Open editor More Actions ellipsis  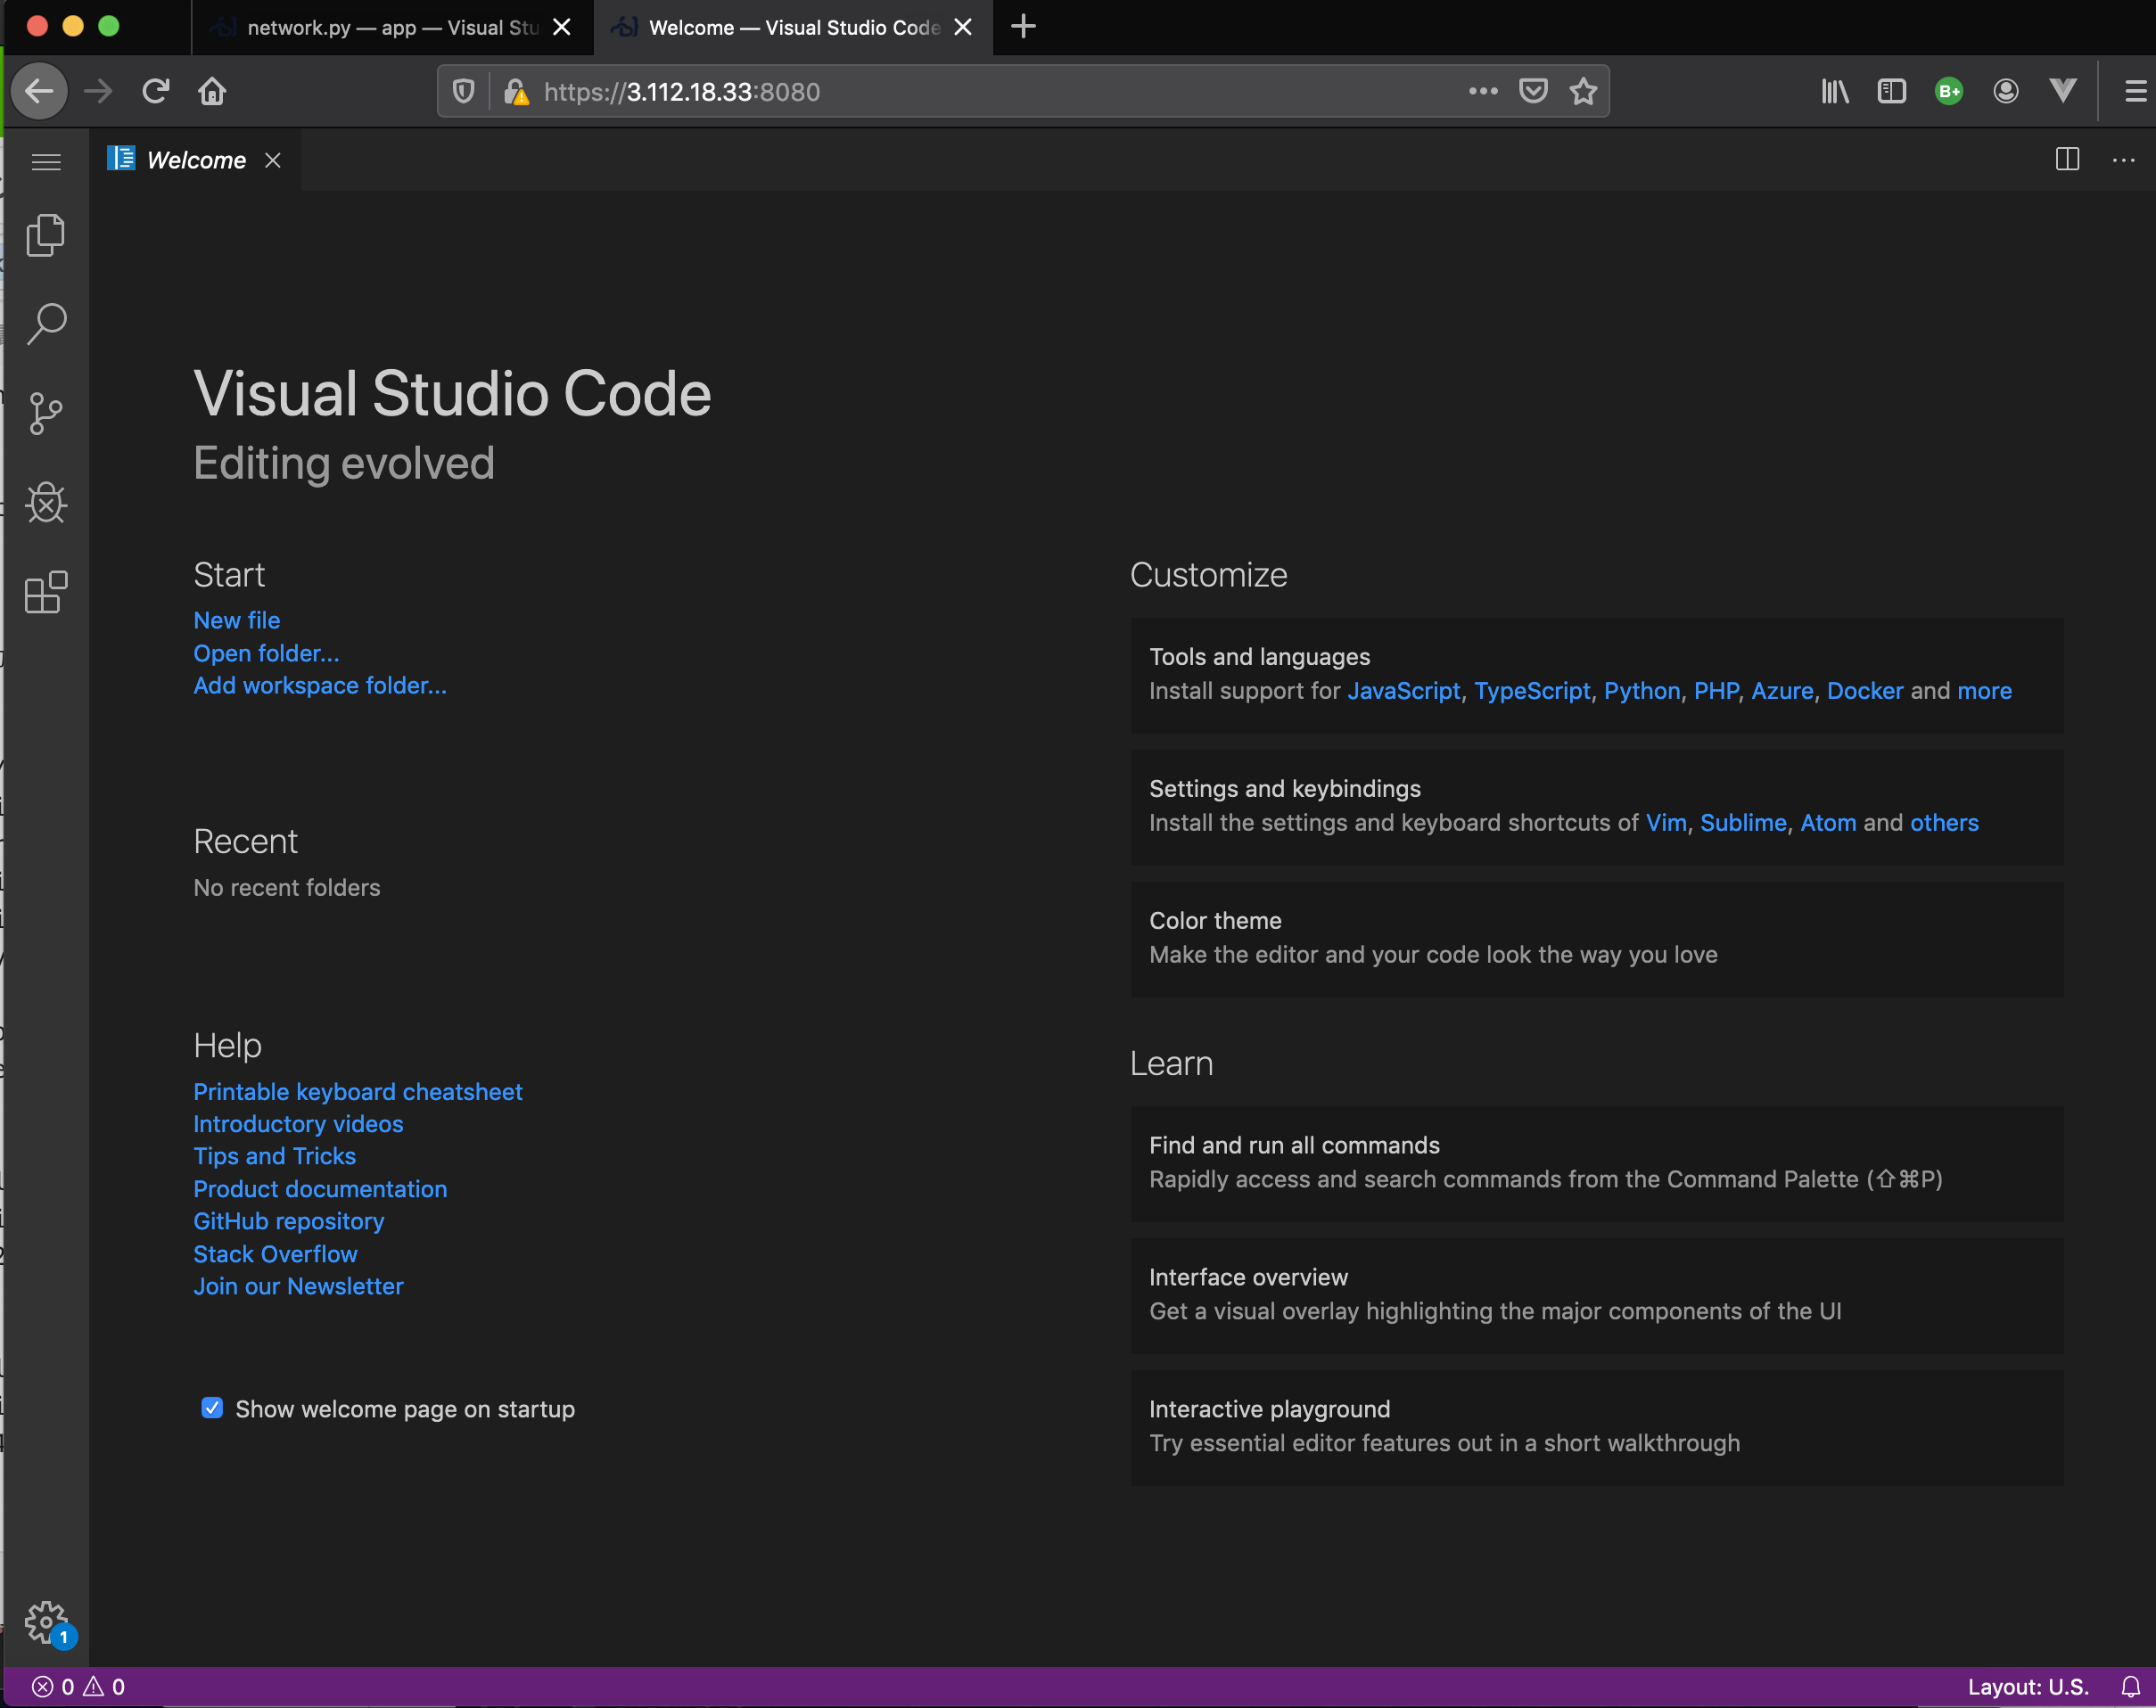pyautogui.click(x=2123, y=160)
